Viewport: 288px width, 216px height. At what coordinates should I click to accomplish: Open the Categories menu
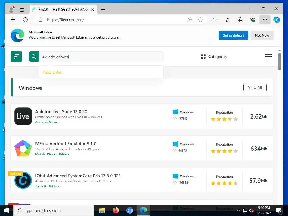pyautogui.click(x=214, y=57)
